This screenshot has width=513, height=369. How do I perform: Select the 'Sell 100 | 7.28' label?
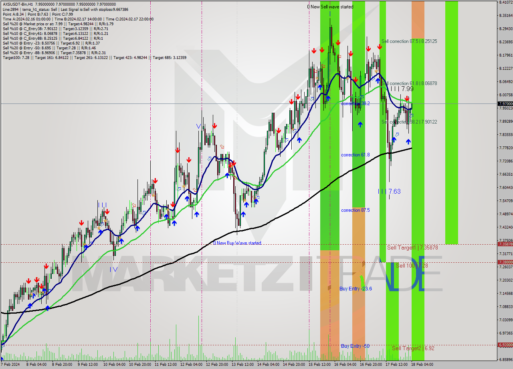412,266
